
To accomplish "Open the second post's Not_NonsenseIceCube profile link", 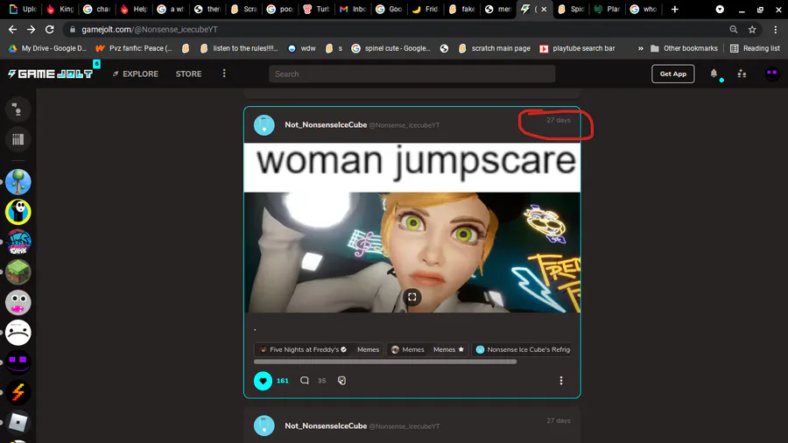I will (x=326, y=425).
